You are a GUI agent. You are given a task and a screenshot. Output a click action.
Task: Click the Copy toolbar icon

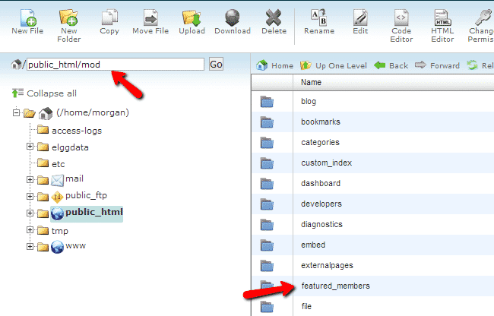tap(109, 17)
